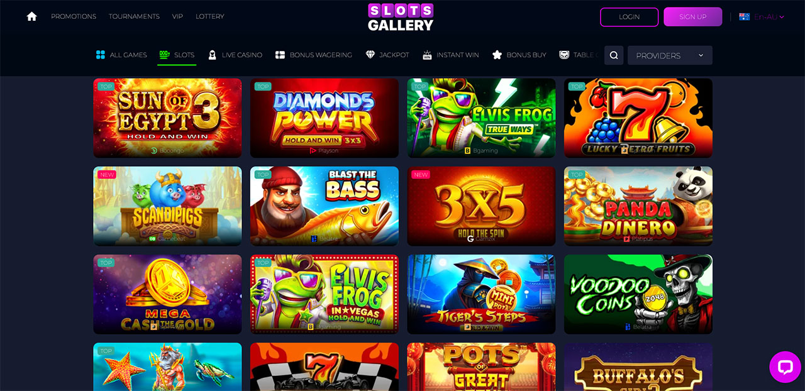Screen dimensions: 805x391
Task: Click the All Games grid icon
Action: click(101, 55)
